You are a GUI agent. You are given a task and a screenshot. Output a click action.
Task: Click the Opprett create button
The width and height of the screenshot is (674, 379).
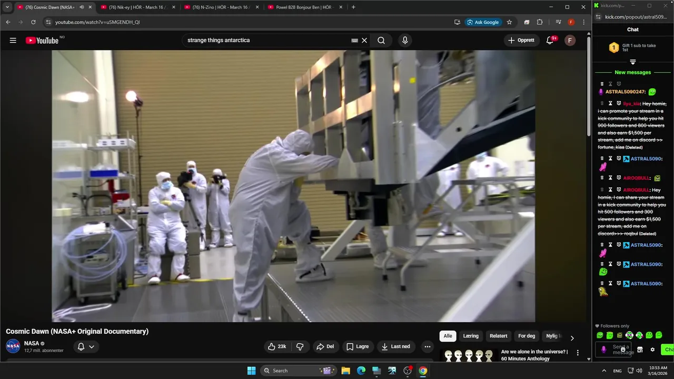coord(521,41)
